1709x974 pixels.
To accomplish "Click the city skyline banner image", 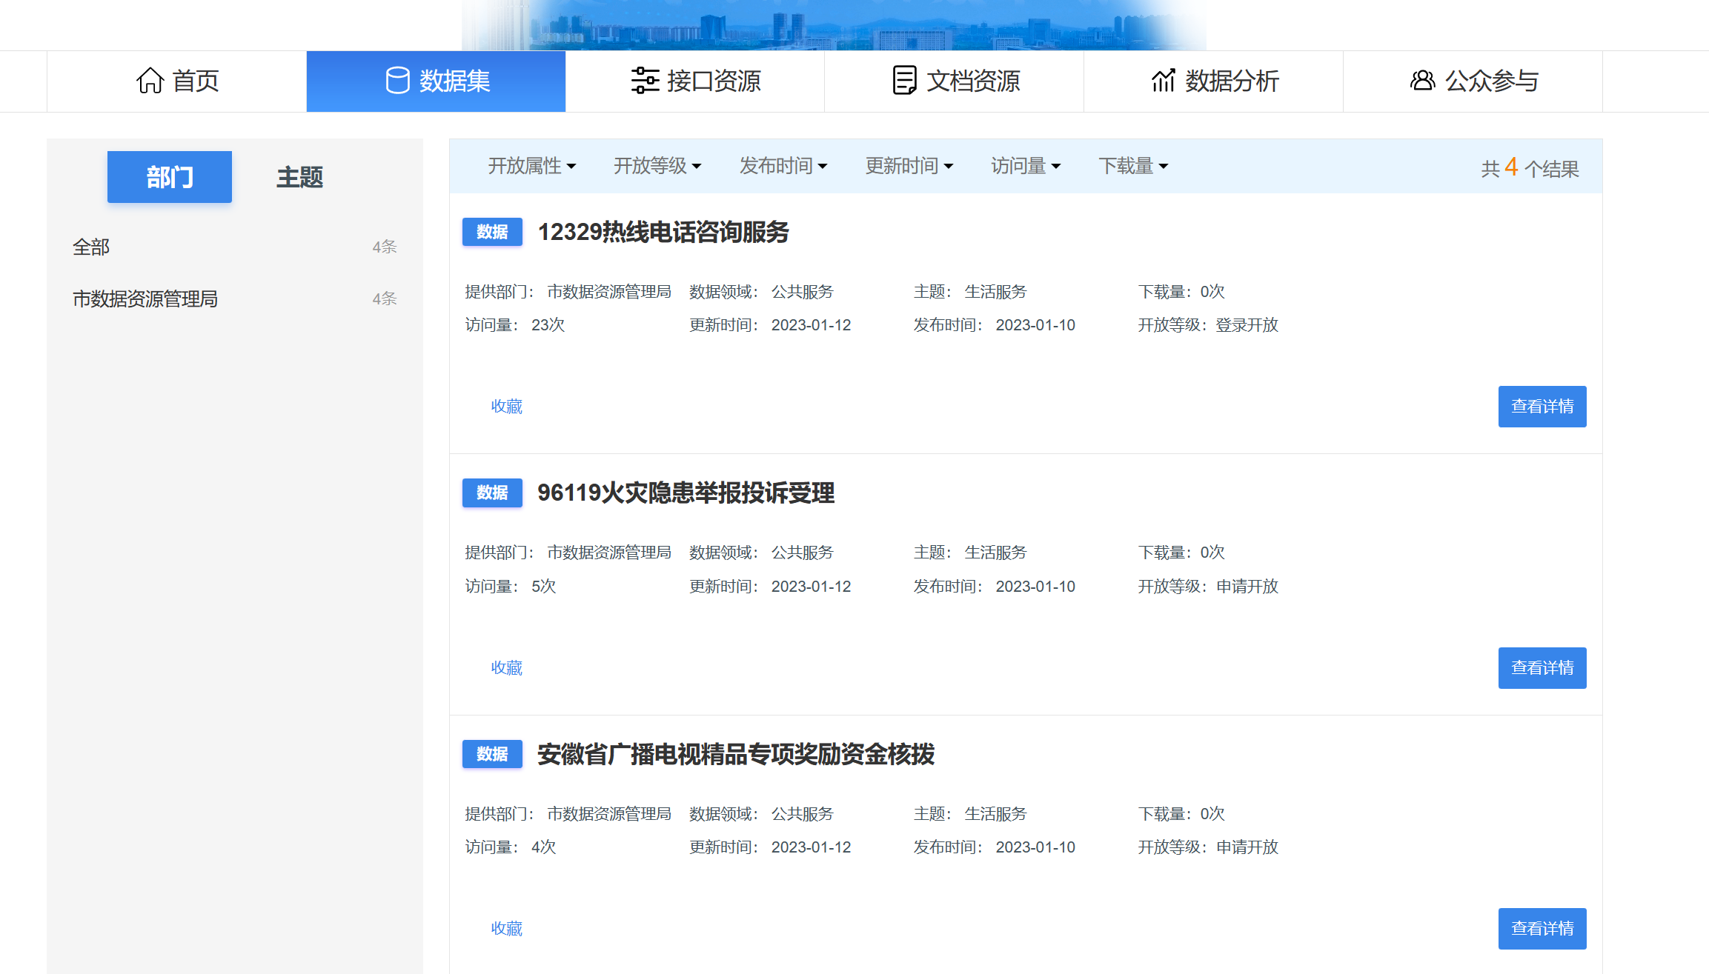I will 834,25.
